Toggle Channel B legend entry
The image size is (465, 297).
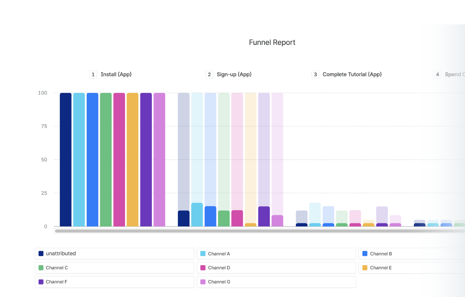[x=412, y=254]
